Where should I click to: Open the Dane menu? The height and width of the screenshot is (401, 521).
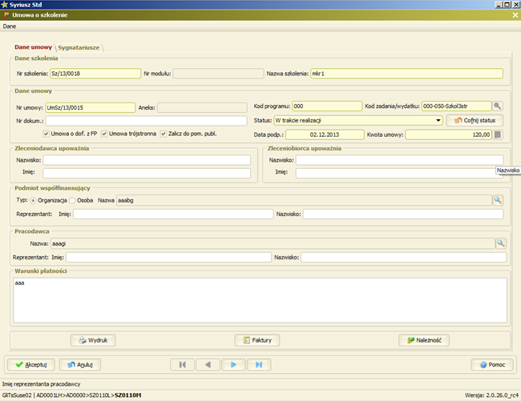[x=10, y=26]
